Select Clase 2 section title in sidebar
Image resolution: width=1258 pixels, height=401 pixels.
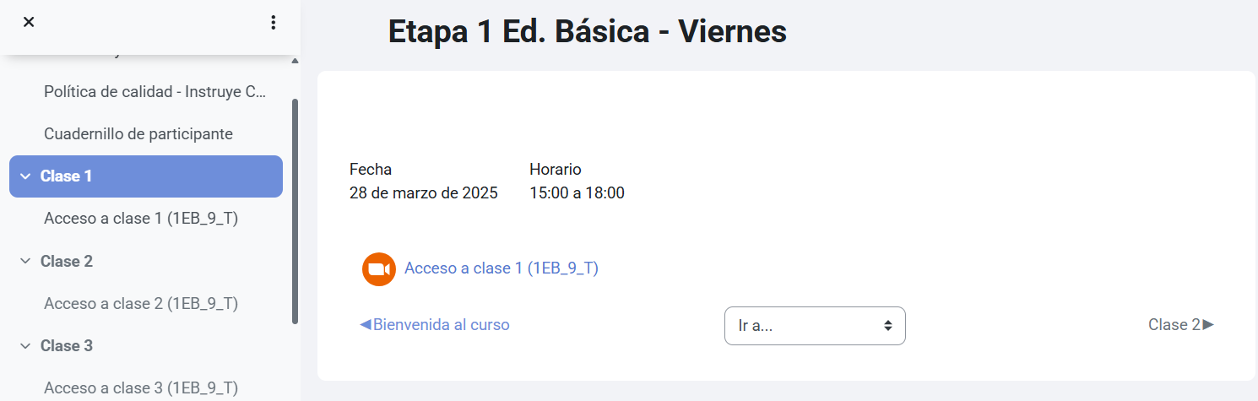click(67, 262)
